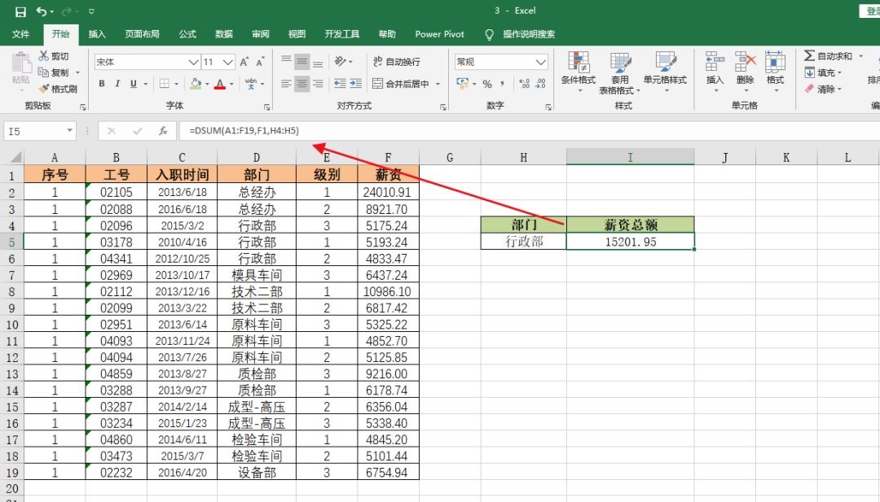Open the 文件 (File) tab
The image size is (880, 502).
click(20, 34)
